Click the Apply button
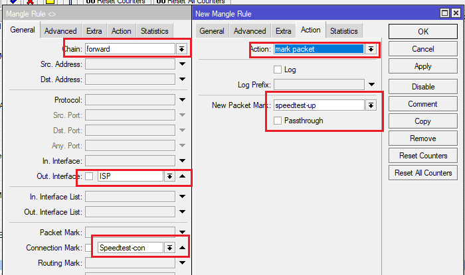The width and height of the screenshot is (465, 275). (423, 66)
